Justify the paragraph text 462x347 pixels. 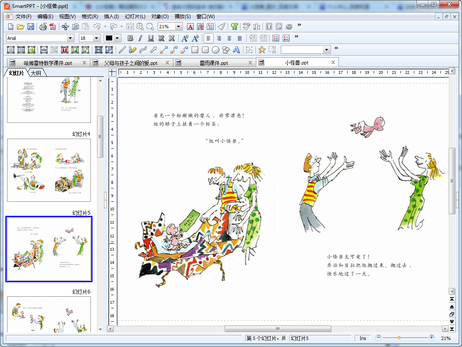240,38
